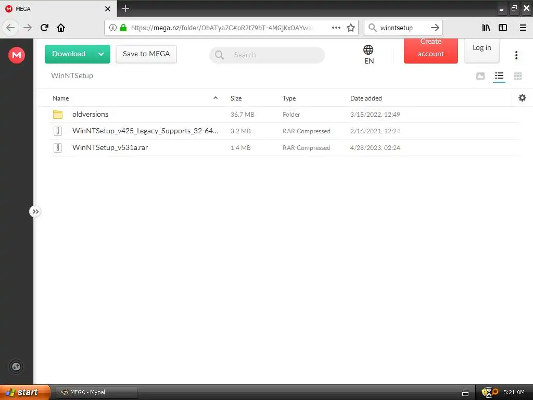Expand the Download button dropdown arrow
Viewport: 533px width, 400px height.
[101, 54]
